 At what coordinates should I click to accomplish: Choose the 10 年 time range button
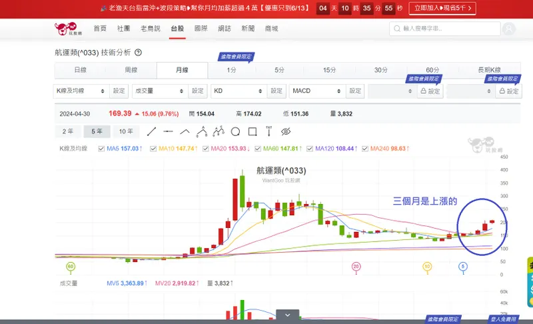click(126, 131)
